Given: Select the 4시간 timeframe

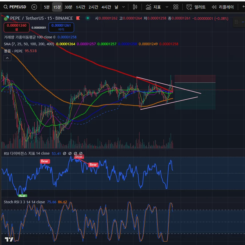Looking at the screenshot, I should [x=106, y=7].
